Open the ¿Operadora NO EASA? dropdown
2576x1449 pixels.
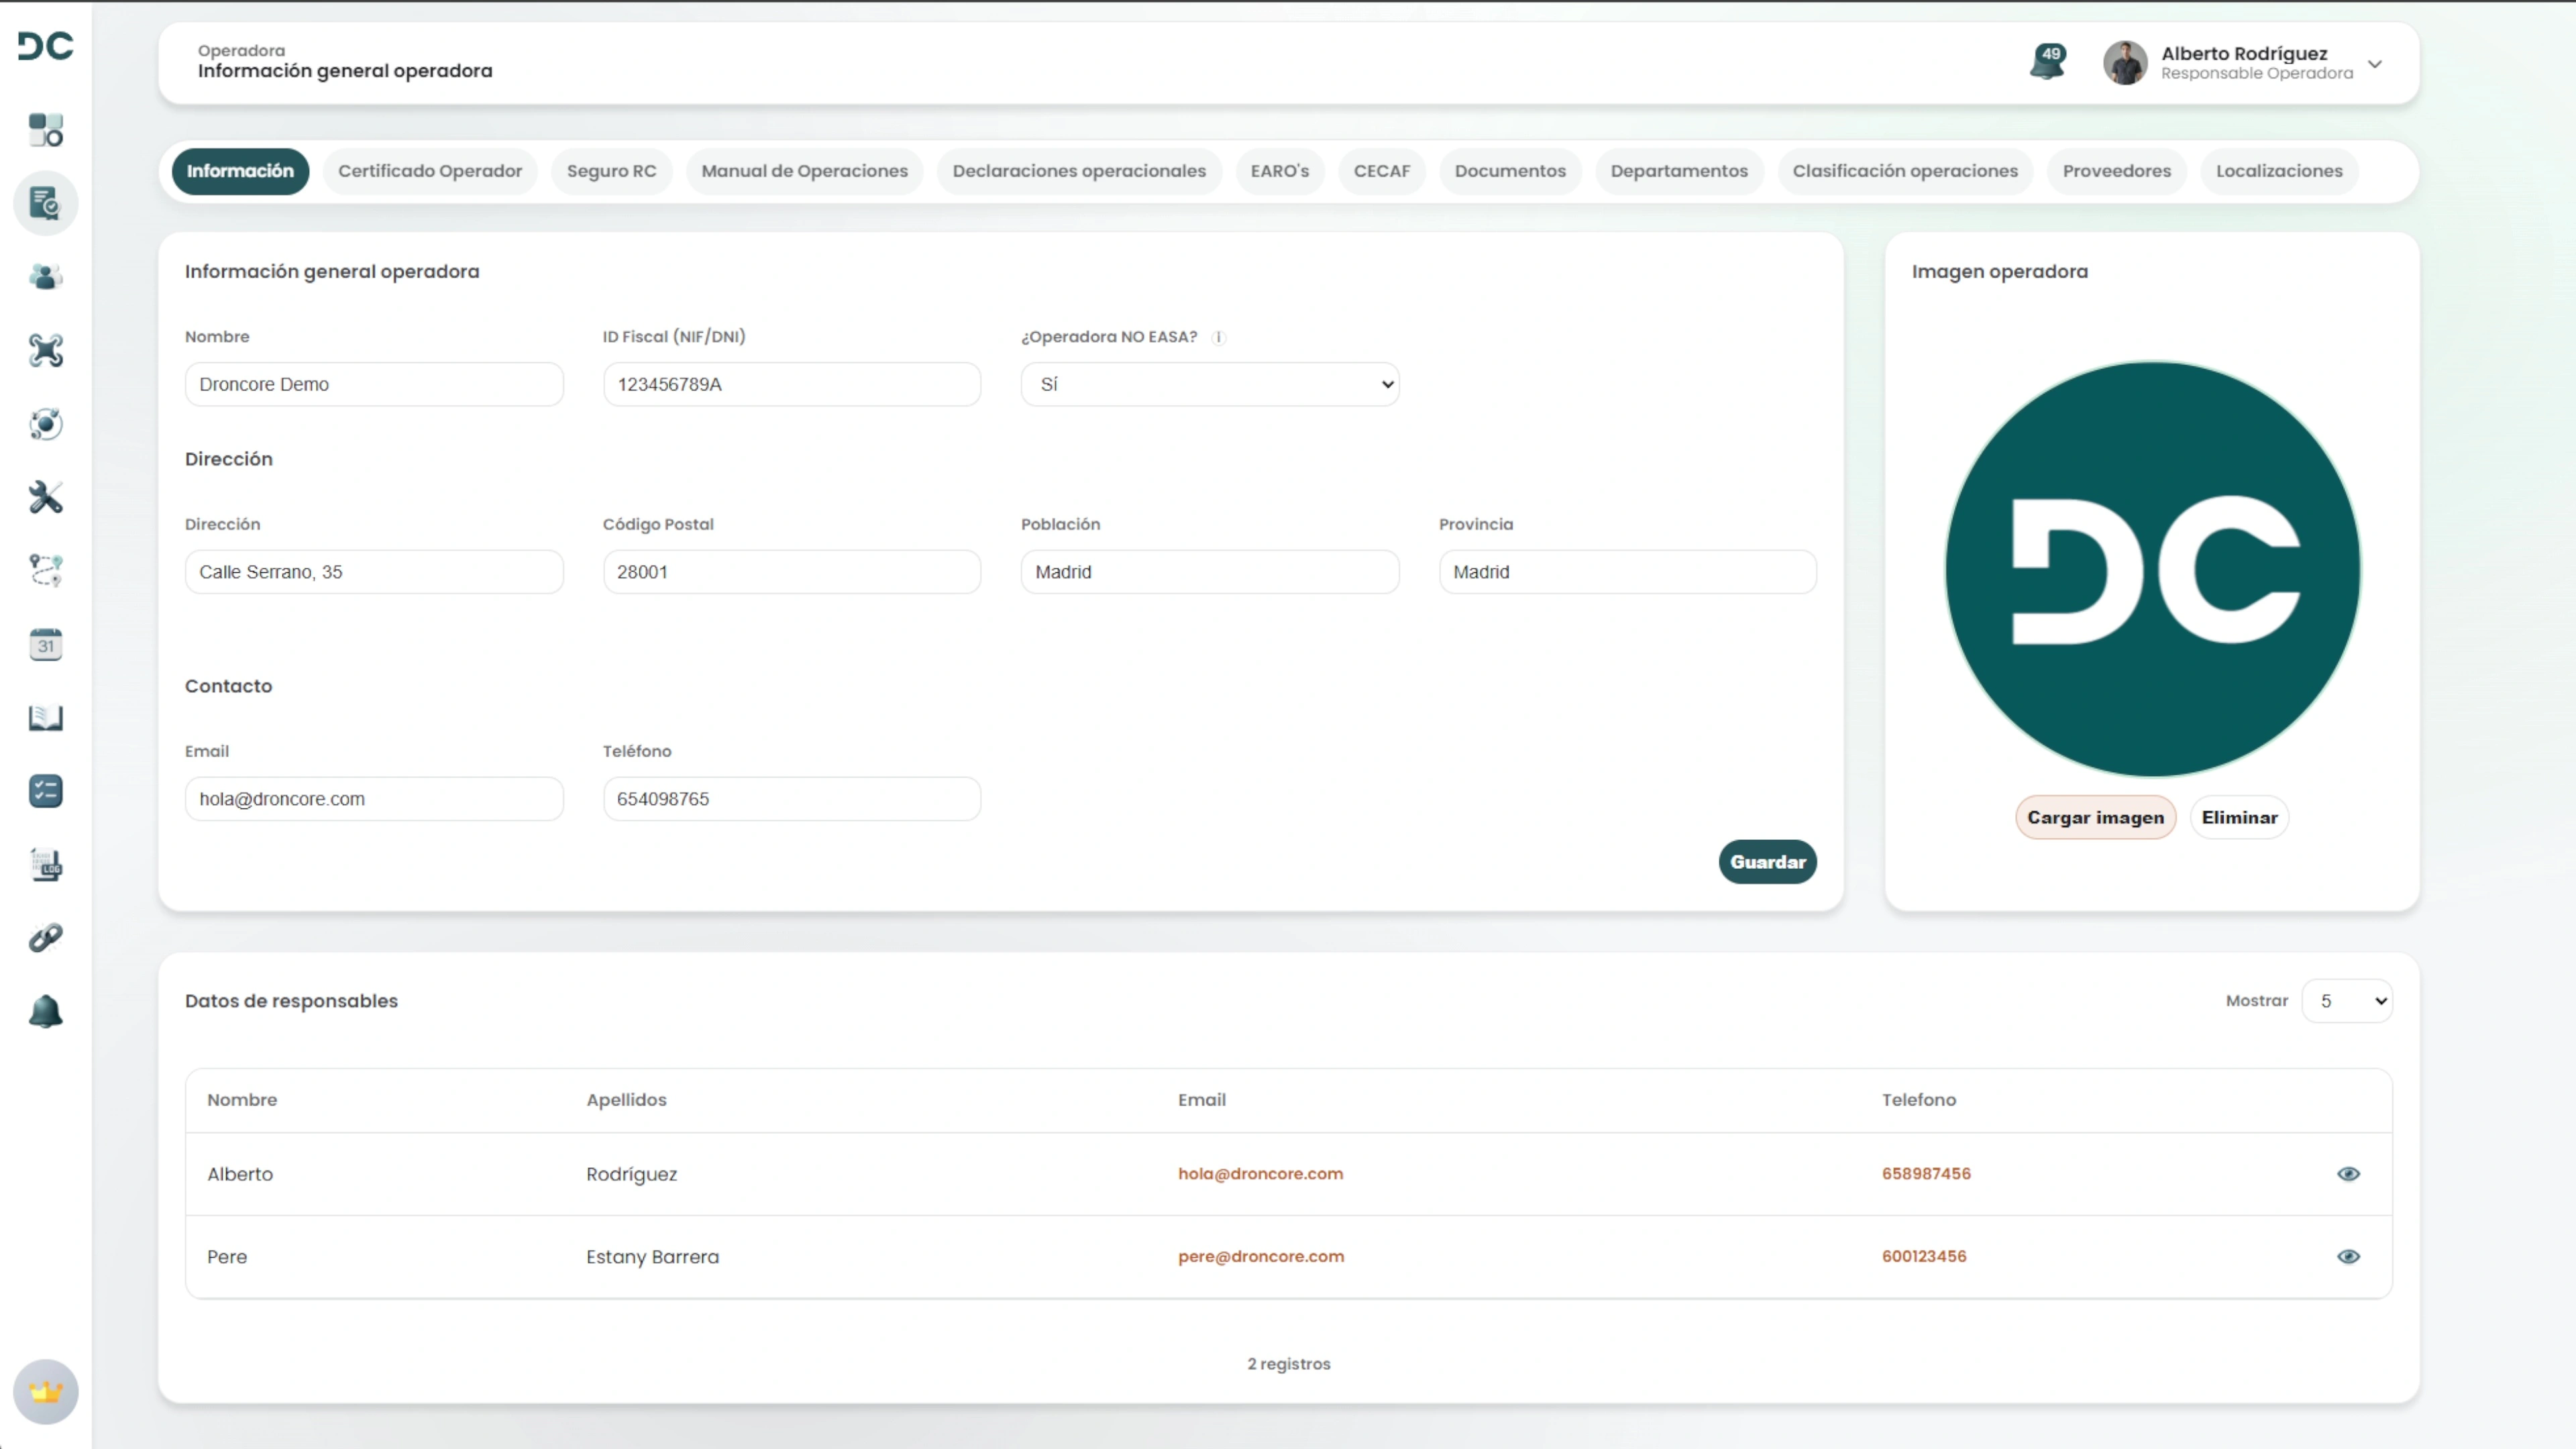coord(1210,384)
